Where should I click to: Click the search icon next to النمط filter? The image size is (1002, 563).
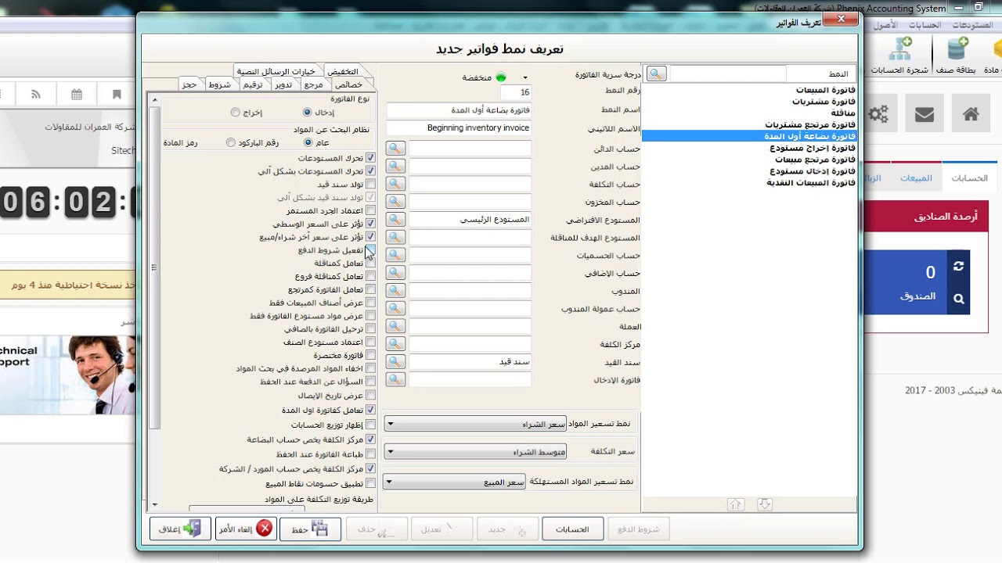tap(657, 74)
